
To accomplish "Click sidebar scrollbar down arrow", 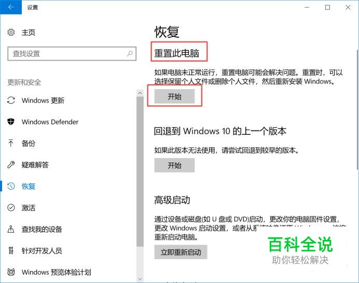I will [x=140, y=279].
